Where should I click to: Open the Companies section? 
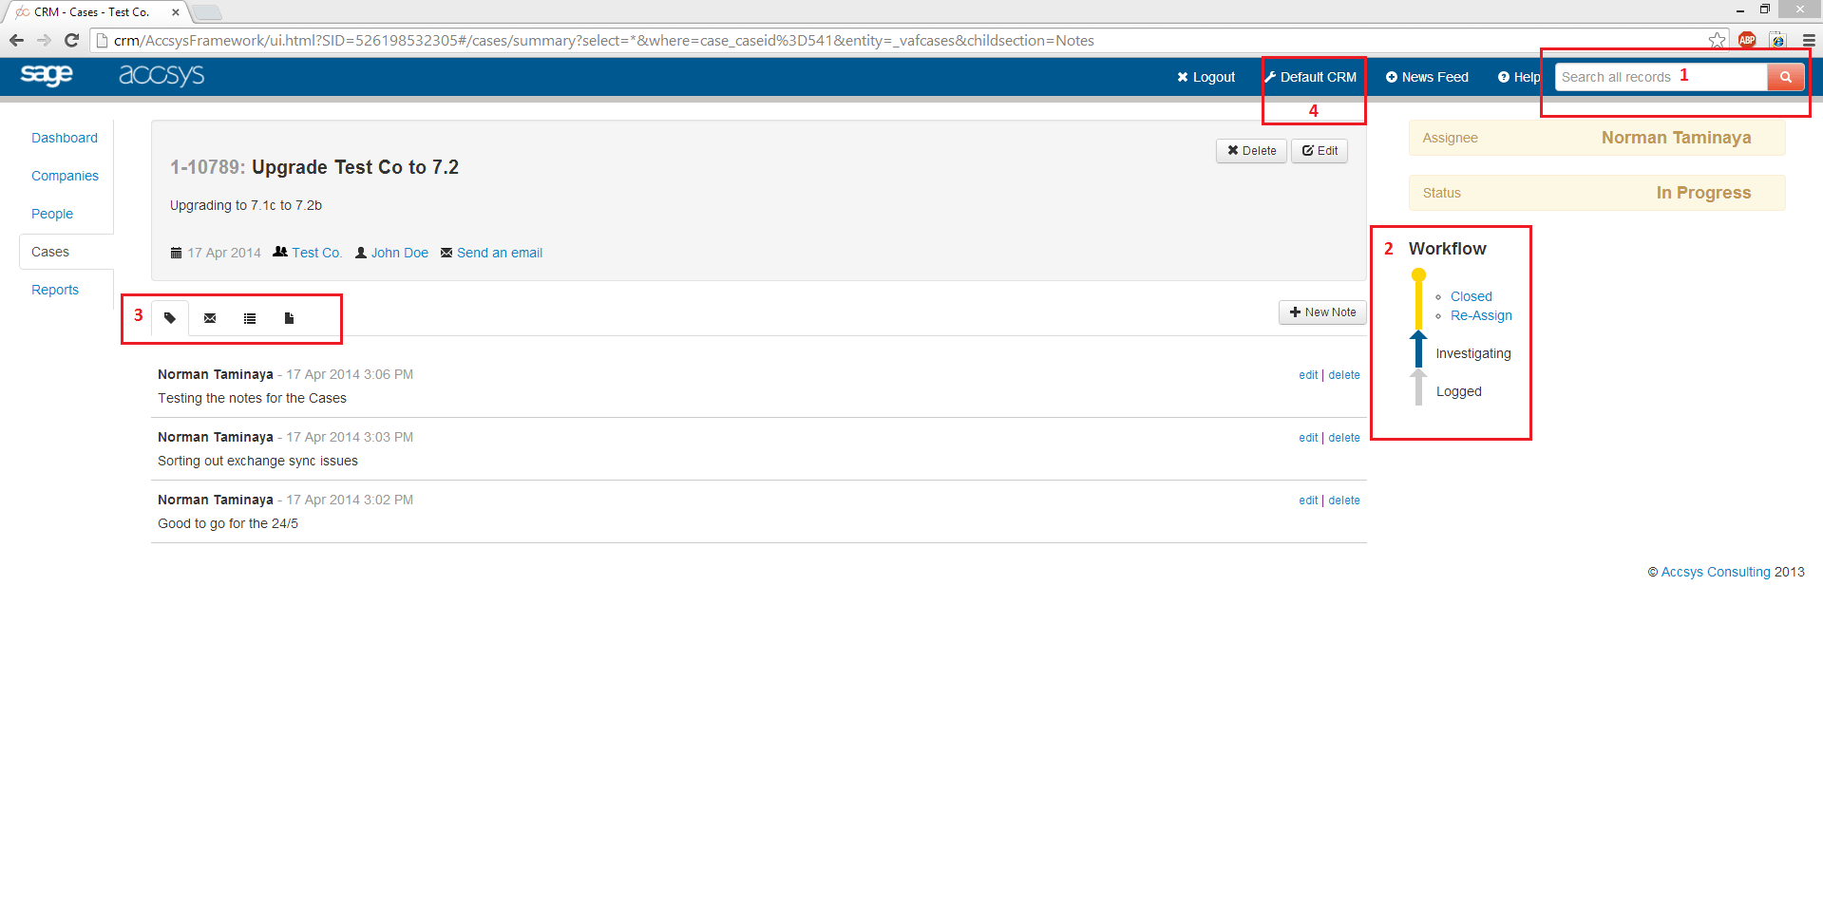point(65,176)
